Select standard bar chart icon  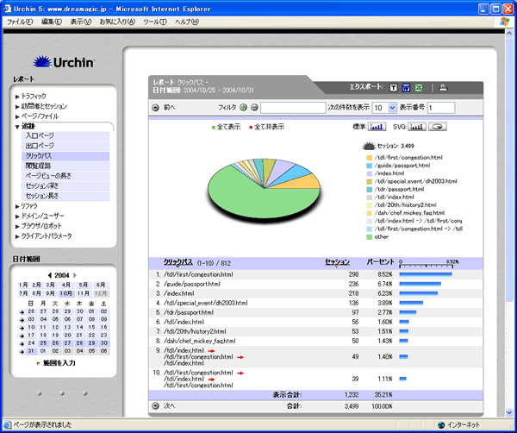point(377,127)
